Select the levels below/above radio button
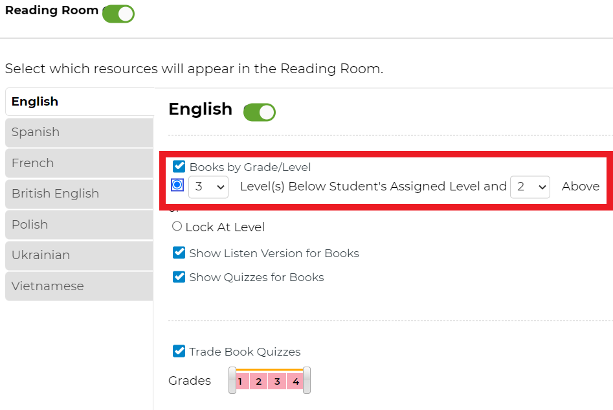 coord(177,185)
